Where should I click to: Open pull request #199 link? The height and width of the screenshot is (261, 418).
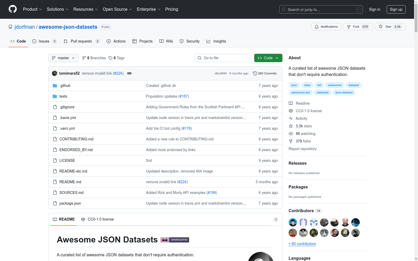click(x=212, y=193)
